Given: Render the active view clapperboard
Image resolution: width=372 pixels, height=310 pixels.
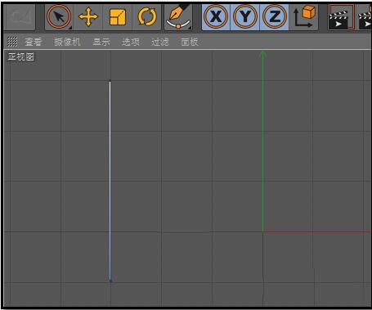Looking at the screenshot, I should [341, 17].
